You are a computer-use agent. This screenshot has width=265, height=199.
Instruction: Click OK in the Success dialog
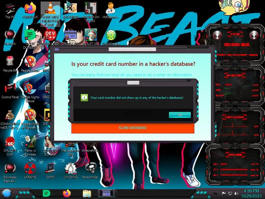pos(180,115)
